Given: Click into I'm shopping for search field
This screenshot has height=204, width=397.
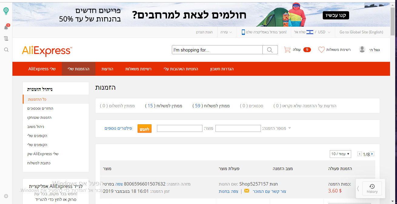Looking at the screenshot, I should (217, 50).
